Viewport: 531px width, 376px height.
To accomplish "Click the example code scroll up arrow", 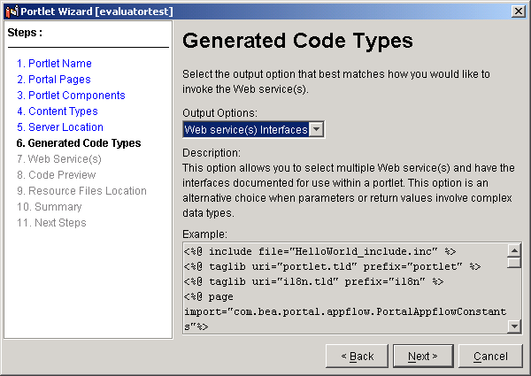I will pos(514,250).
